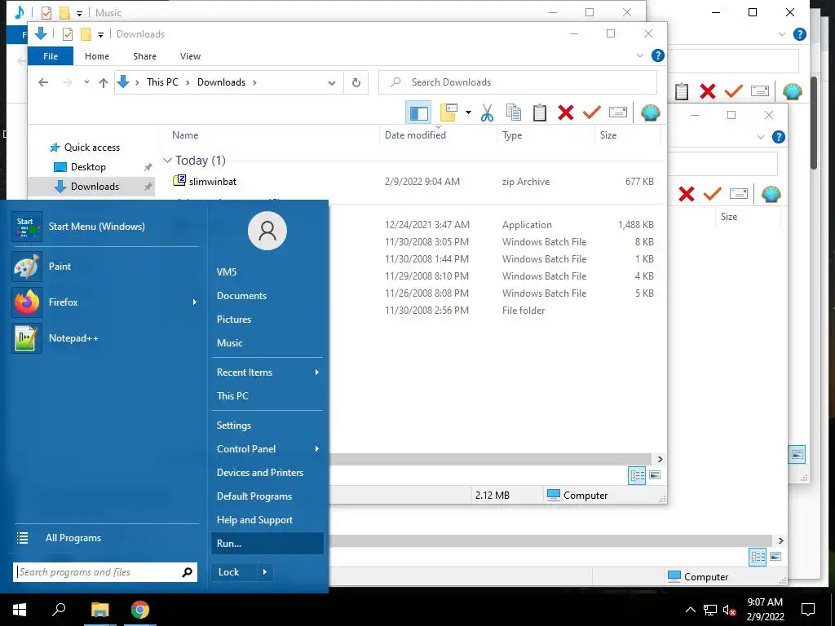Click the Paste clipboard icon in Downloads toolbar

[540, 112]
